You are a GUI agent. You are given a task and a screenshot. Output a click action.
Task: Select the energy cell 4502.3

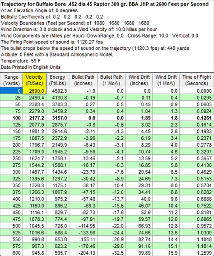tap(57, 91)
